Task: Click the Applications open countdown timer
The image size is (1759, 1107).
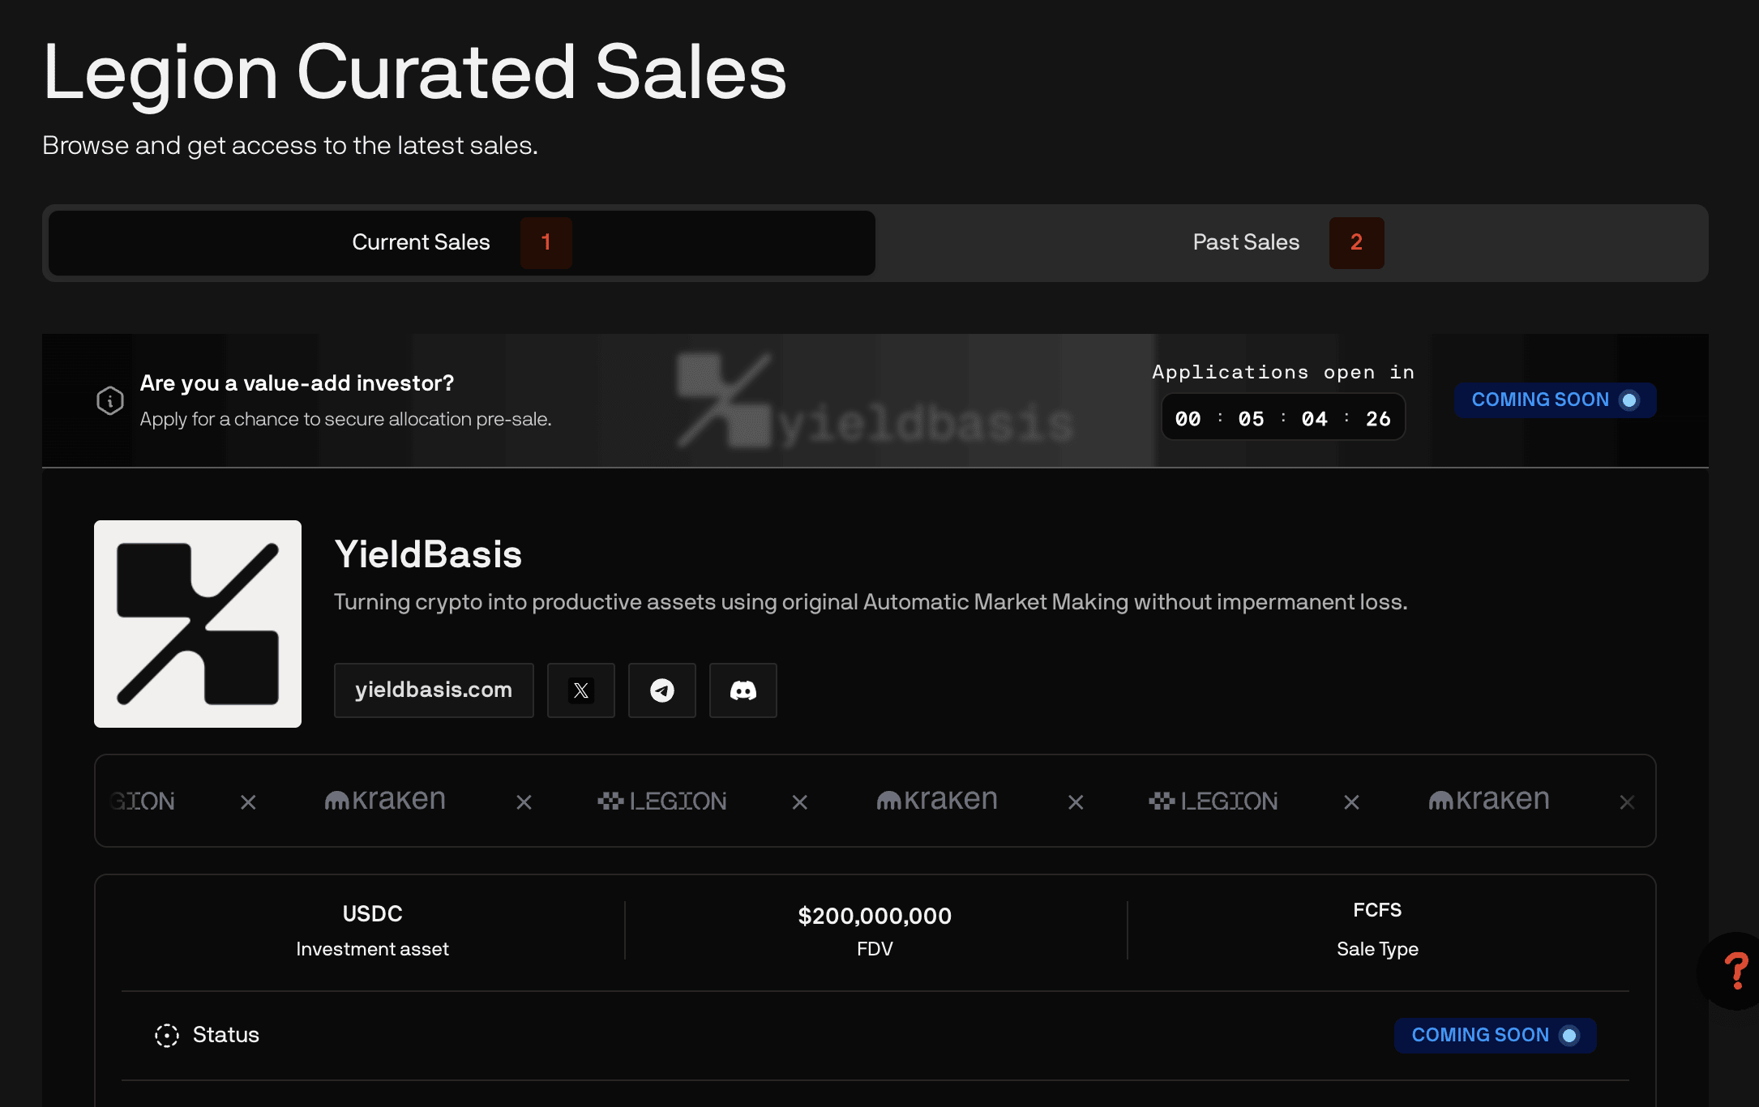Action: 1283,418
